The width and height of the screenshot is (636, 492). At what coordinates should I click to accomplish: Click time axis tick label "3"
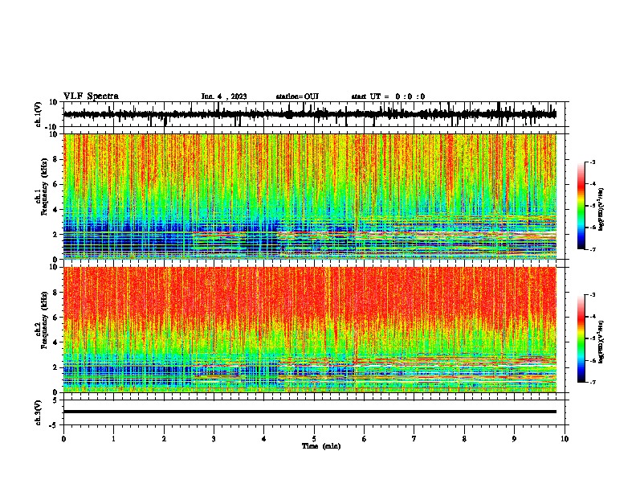click(x=214, y=439)
